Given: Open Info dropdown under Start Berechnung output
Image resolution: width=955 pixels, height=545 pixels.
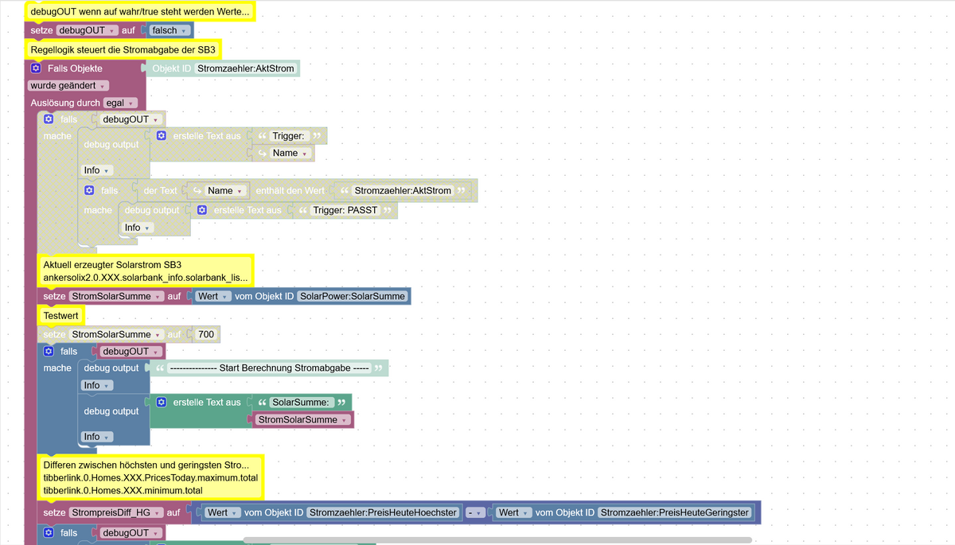Looking at the screenshot, I should 97,385.
